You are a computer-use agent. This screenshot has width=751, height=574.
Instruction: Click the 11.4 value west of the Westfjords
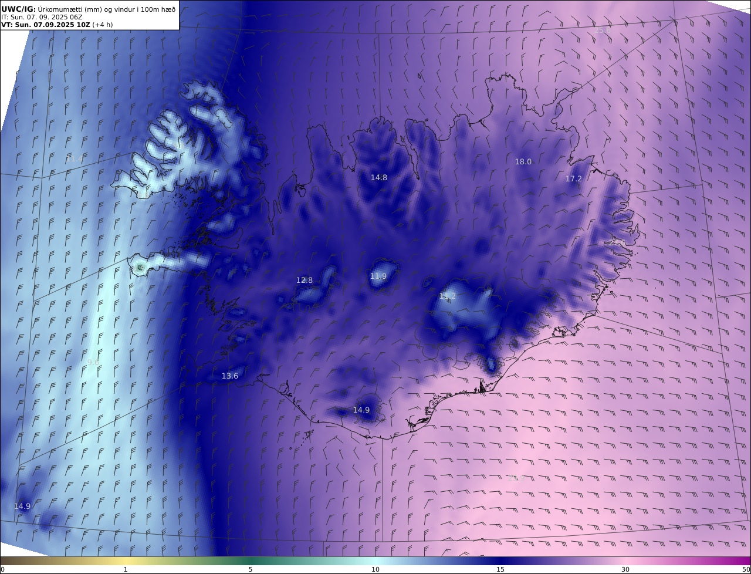point(75,159)
